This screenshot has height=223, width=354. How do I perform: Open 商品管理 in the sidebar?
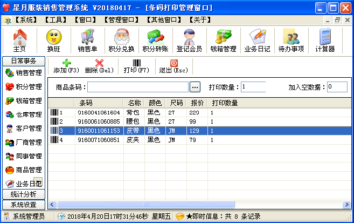pyautogui.click(x=24, y=170)
